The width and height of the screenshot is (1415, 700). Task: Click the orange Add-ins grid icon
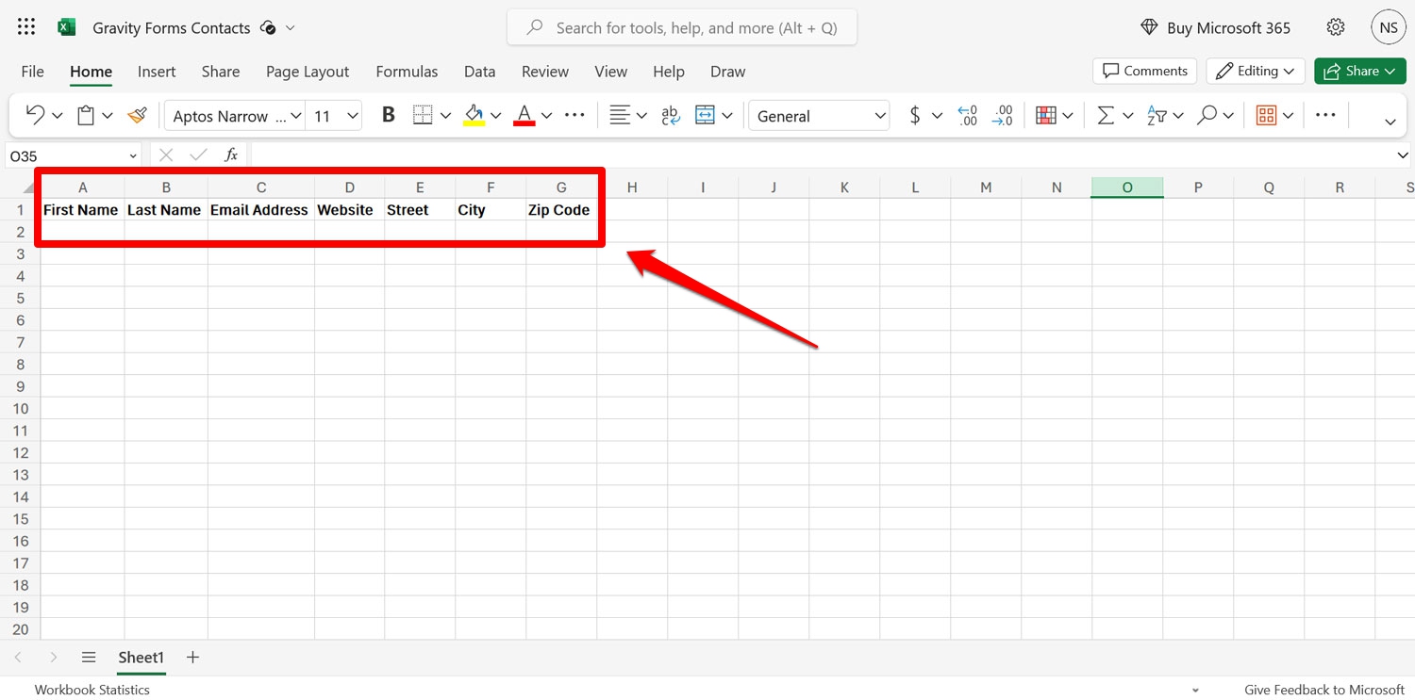[1266, 115]
